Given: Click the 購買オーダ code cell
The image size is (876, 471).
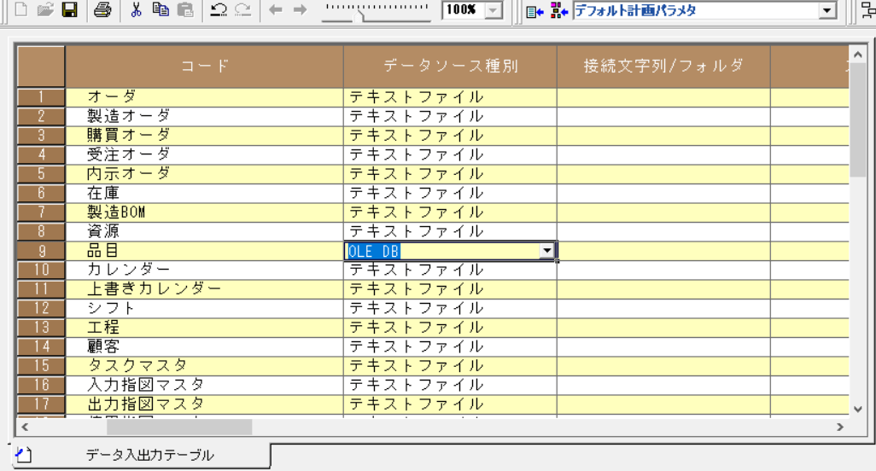Looking at the screenshot, I should coord(204,135).
